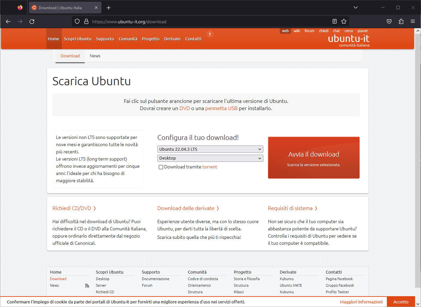The image size is (421, 307).
Task: Open Pagina Facebook footer link
Action: (339, 279)
